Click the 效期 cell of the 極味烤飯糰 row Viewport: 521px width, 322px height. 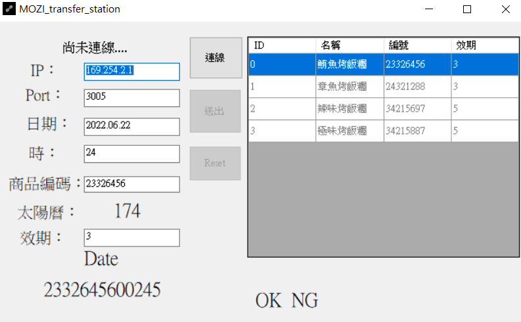(485, 131)
